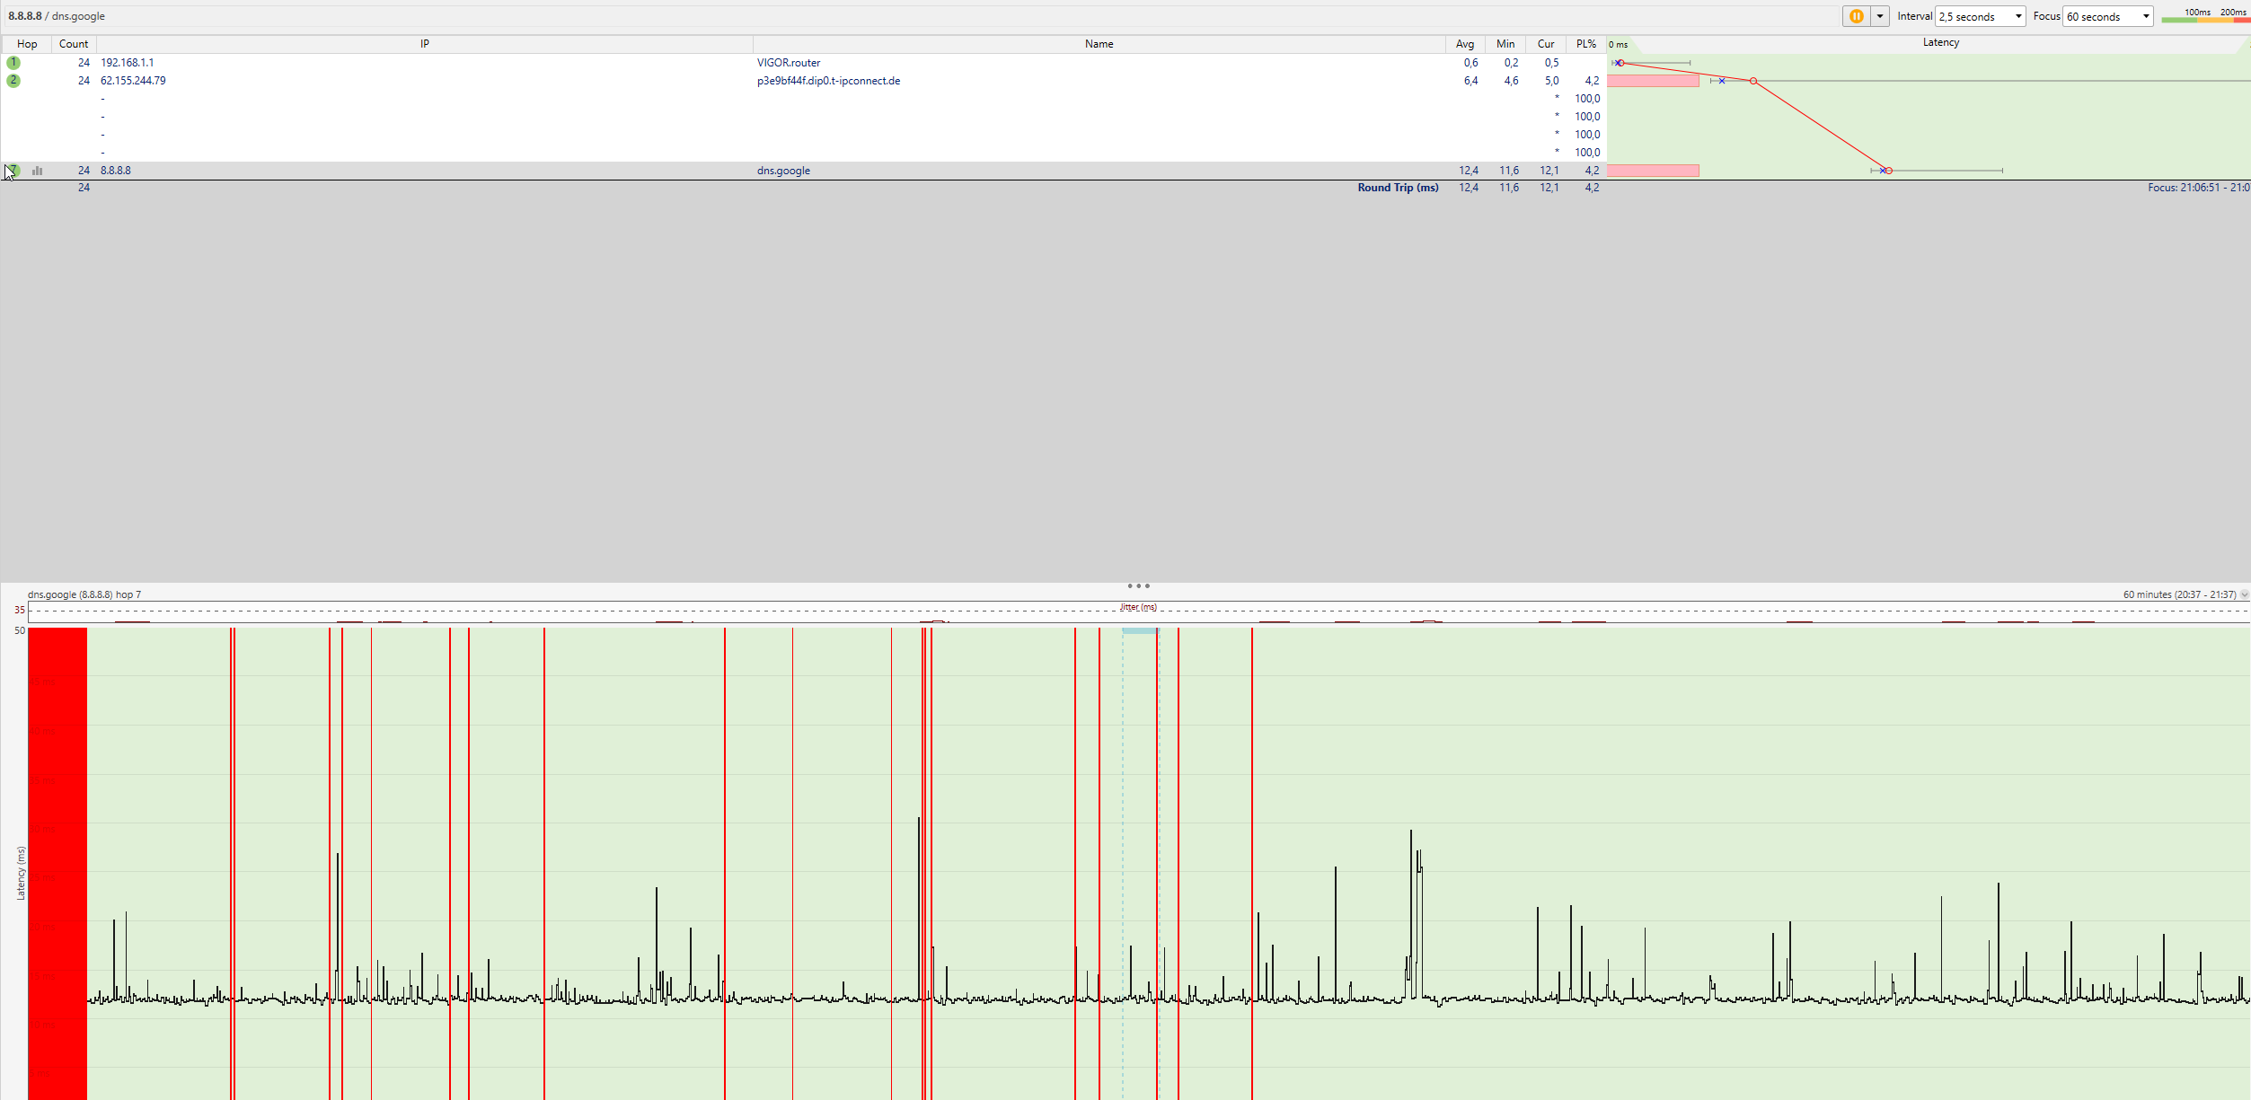Click the red latency point for hop 2
2251x1100 pixels.
pos(1752,81)
